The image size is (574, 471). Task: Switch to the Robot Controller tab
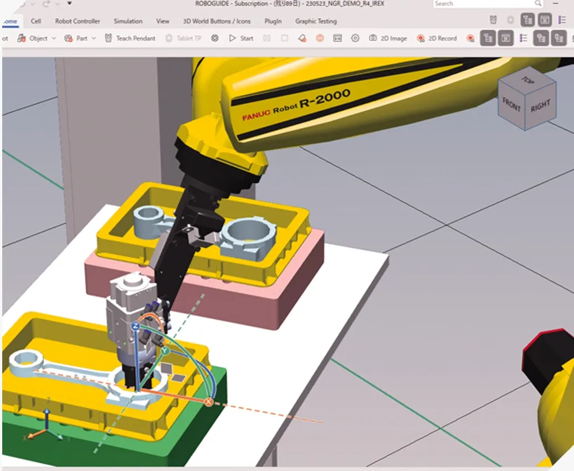tap(78, 21)
